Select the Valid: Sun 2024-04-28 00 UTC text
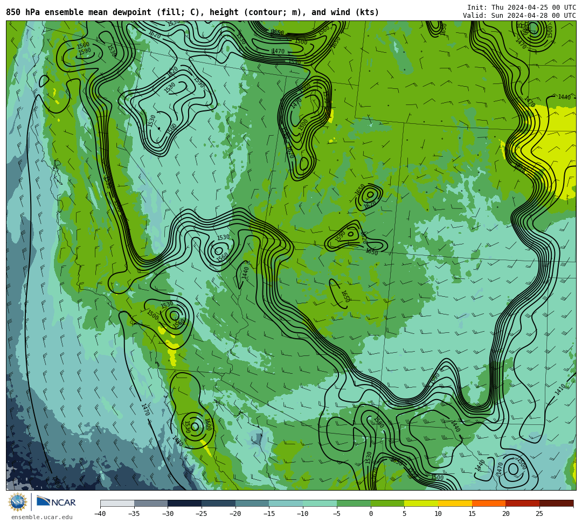 tap(519, 16)
